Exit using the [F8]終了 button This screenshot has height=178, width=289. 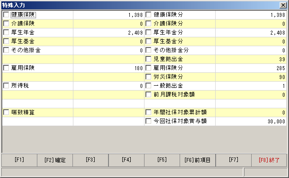click(x=269, y=160)
